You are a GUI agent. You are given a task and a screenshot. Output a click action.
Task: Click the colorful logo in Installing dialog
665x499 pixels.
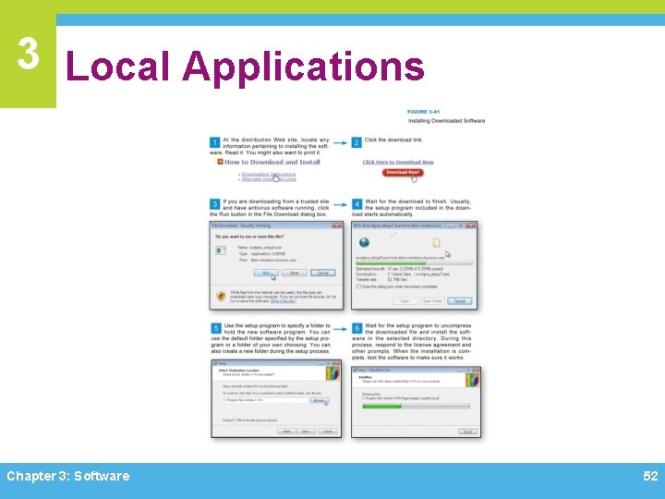coord(472,380)
